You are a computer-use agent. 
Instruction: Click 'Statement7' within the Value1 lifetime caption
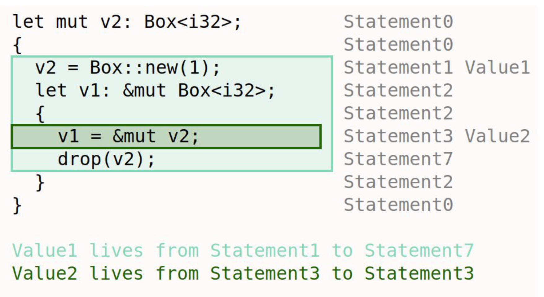tap(419, 250)
